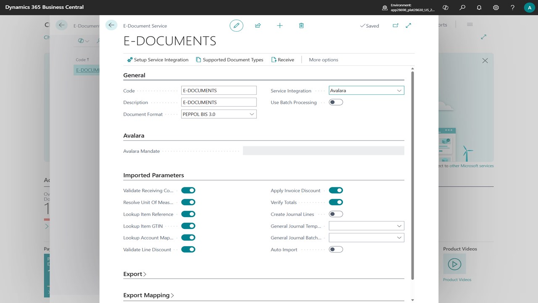
Task: Click the back arrow in the background list page
Action: tap(61, 25)
